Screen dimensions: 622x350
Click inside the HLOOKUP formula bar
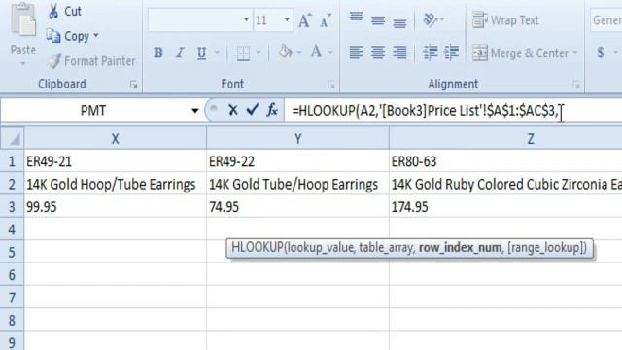(x=453, y=110)
